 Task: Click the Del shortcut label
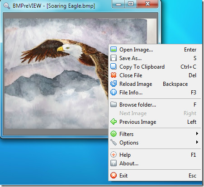tap(192, 75)
